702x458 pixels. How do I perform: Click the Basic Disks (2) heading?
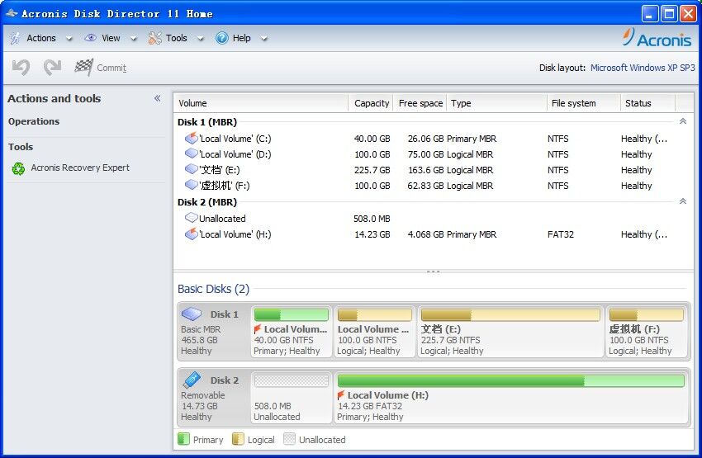pyautogui.click(x=214, y=289)
